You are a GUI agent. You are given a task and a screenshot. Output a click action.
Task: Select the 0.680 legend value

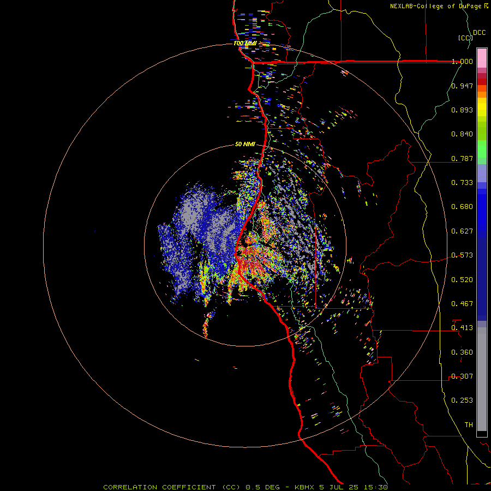tap(462, 207)
